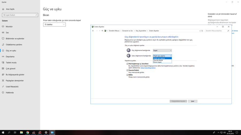This screenshot has width=241, height=135.
Task: Expand the address bar history dropdown
Action: (200, 31)
